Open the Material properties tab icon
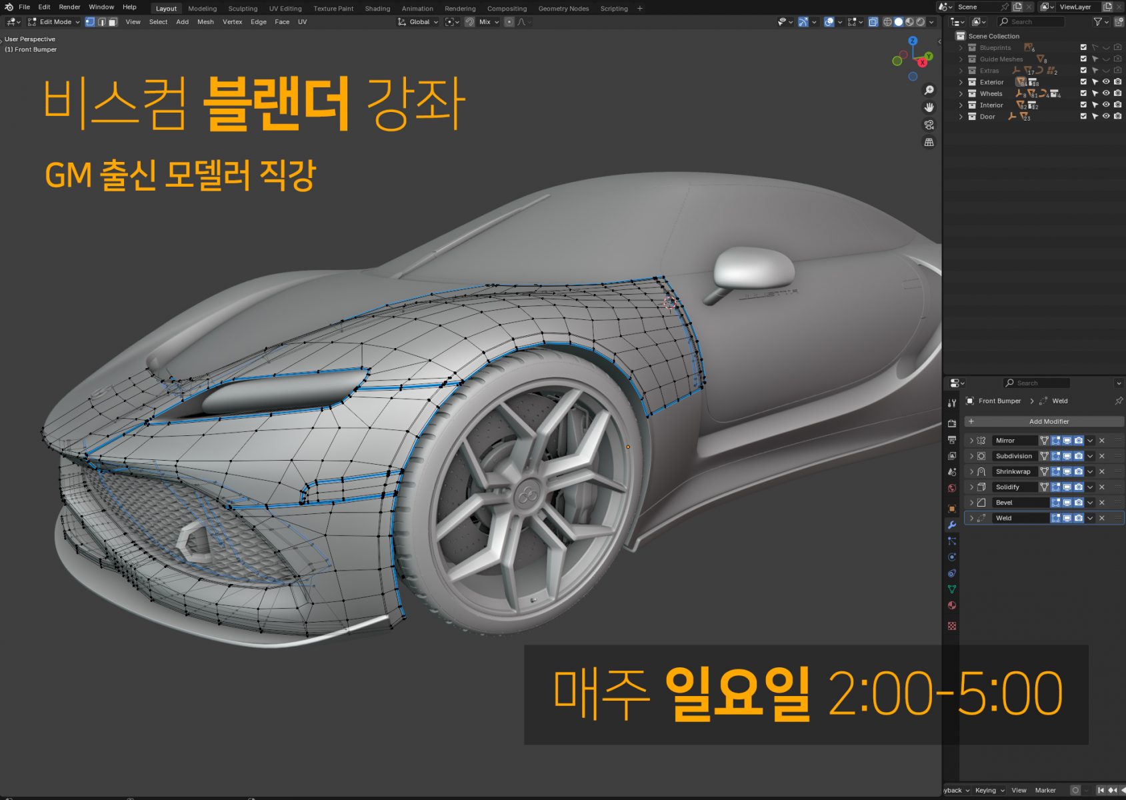 (x=952, y=605)
